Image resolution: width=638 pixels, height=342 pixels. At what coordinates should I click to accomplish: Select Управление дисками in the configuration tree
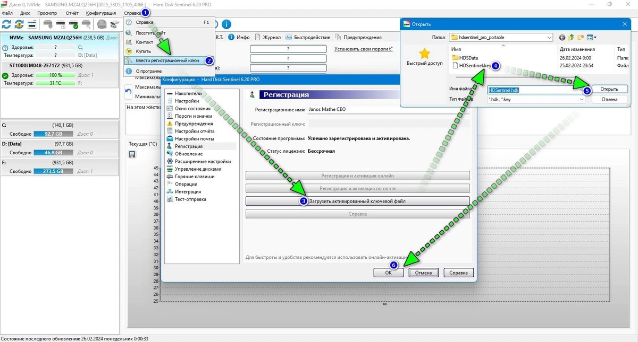tap(198, 169)
